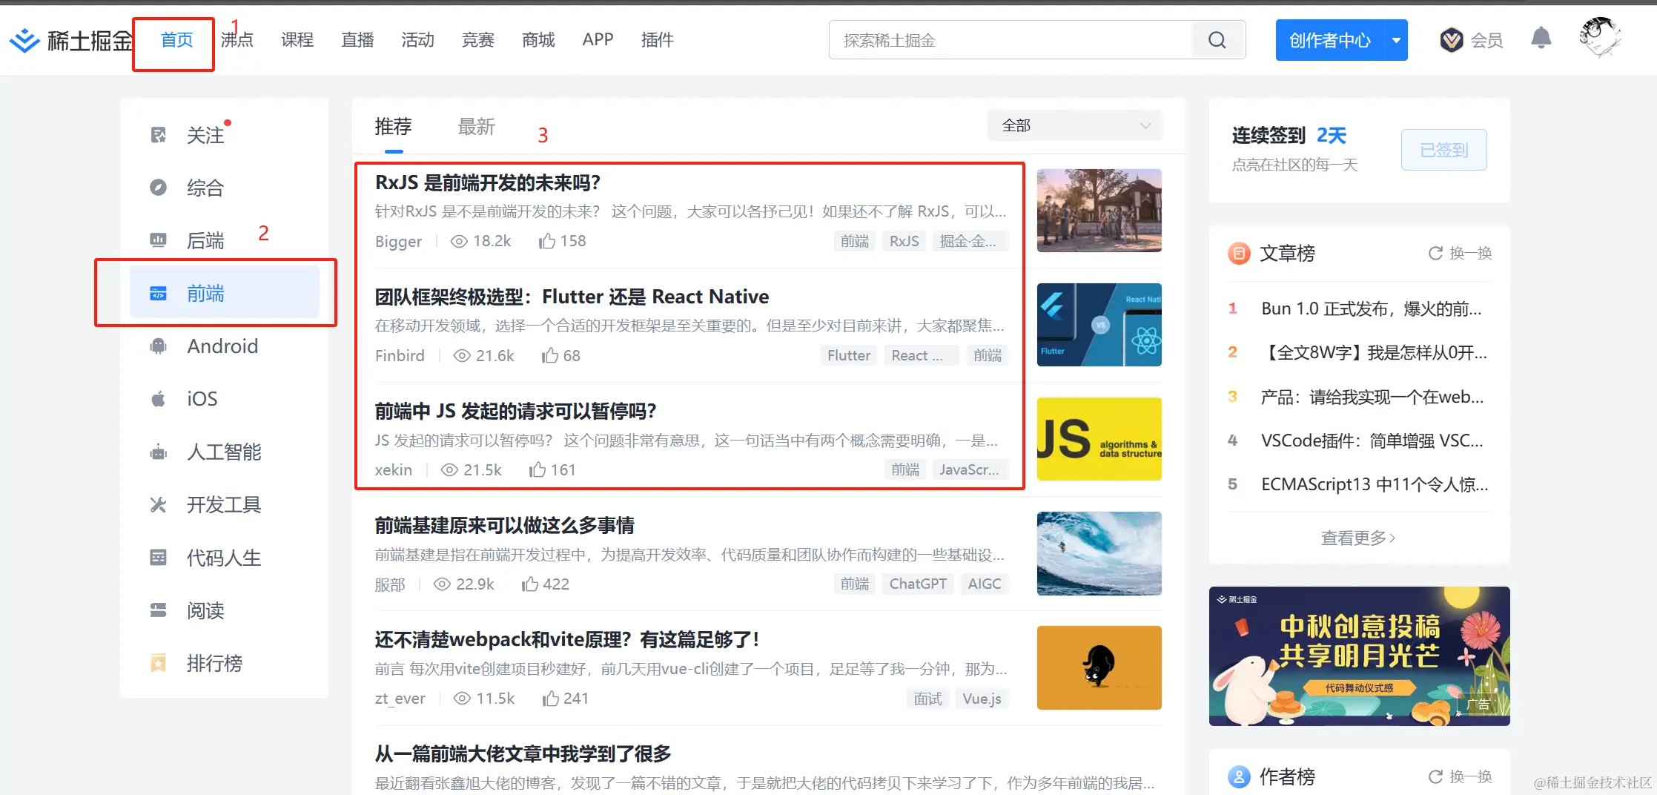
Task: Click the 排行榜 ranking icon
Action: click(x=159, y=663)
